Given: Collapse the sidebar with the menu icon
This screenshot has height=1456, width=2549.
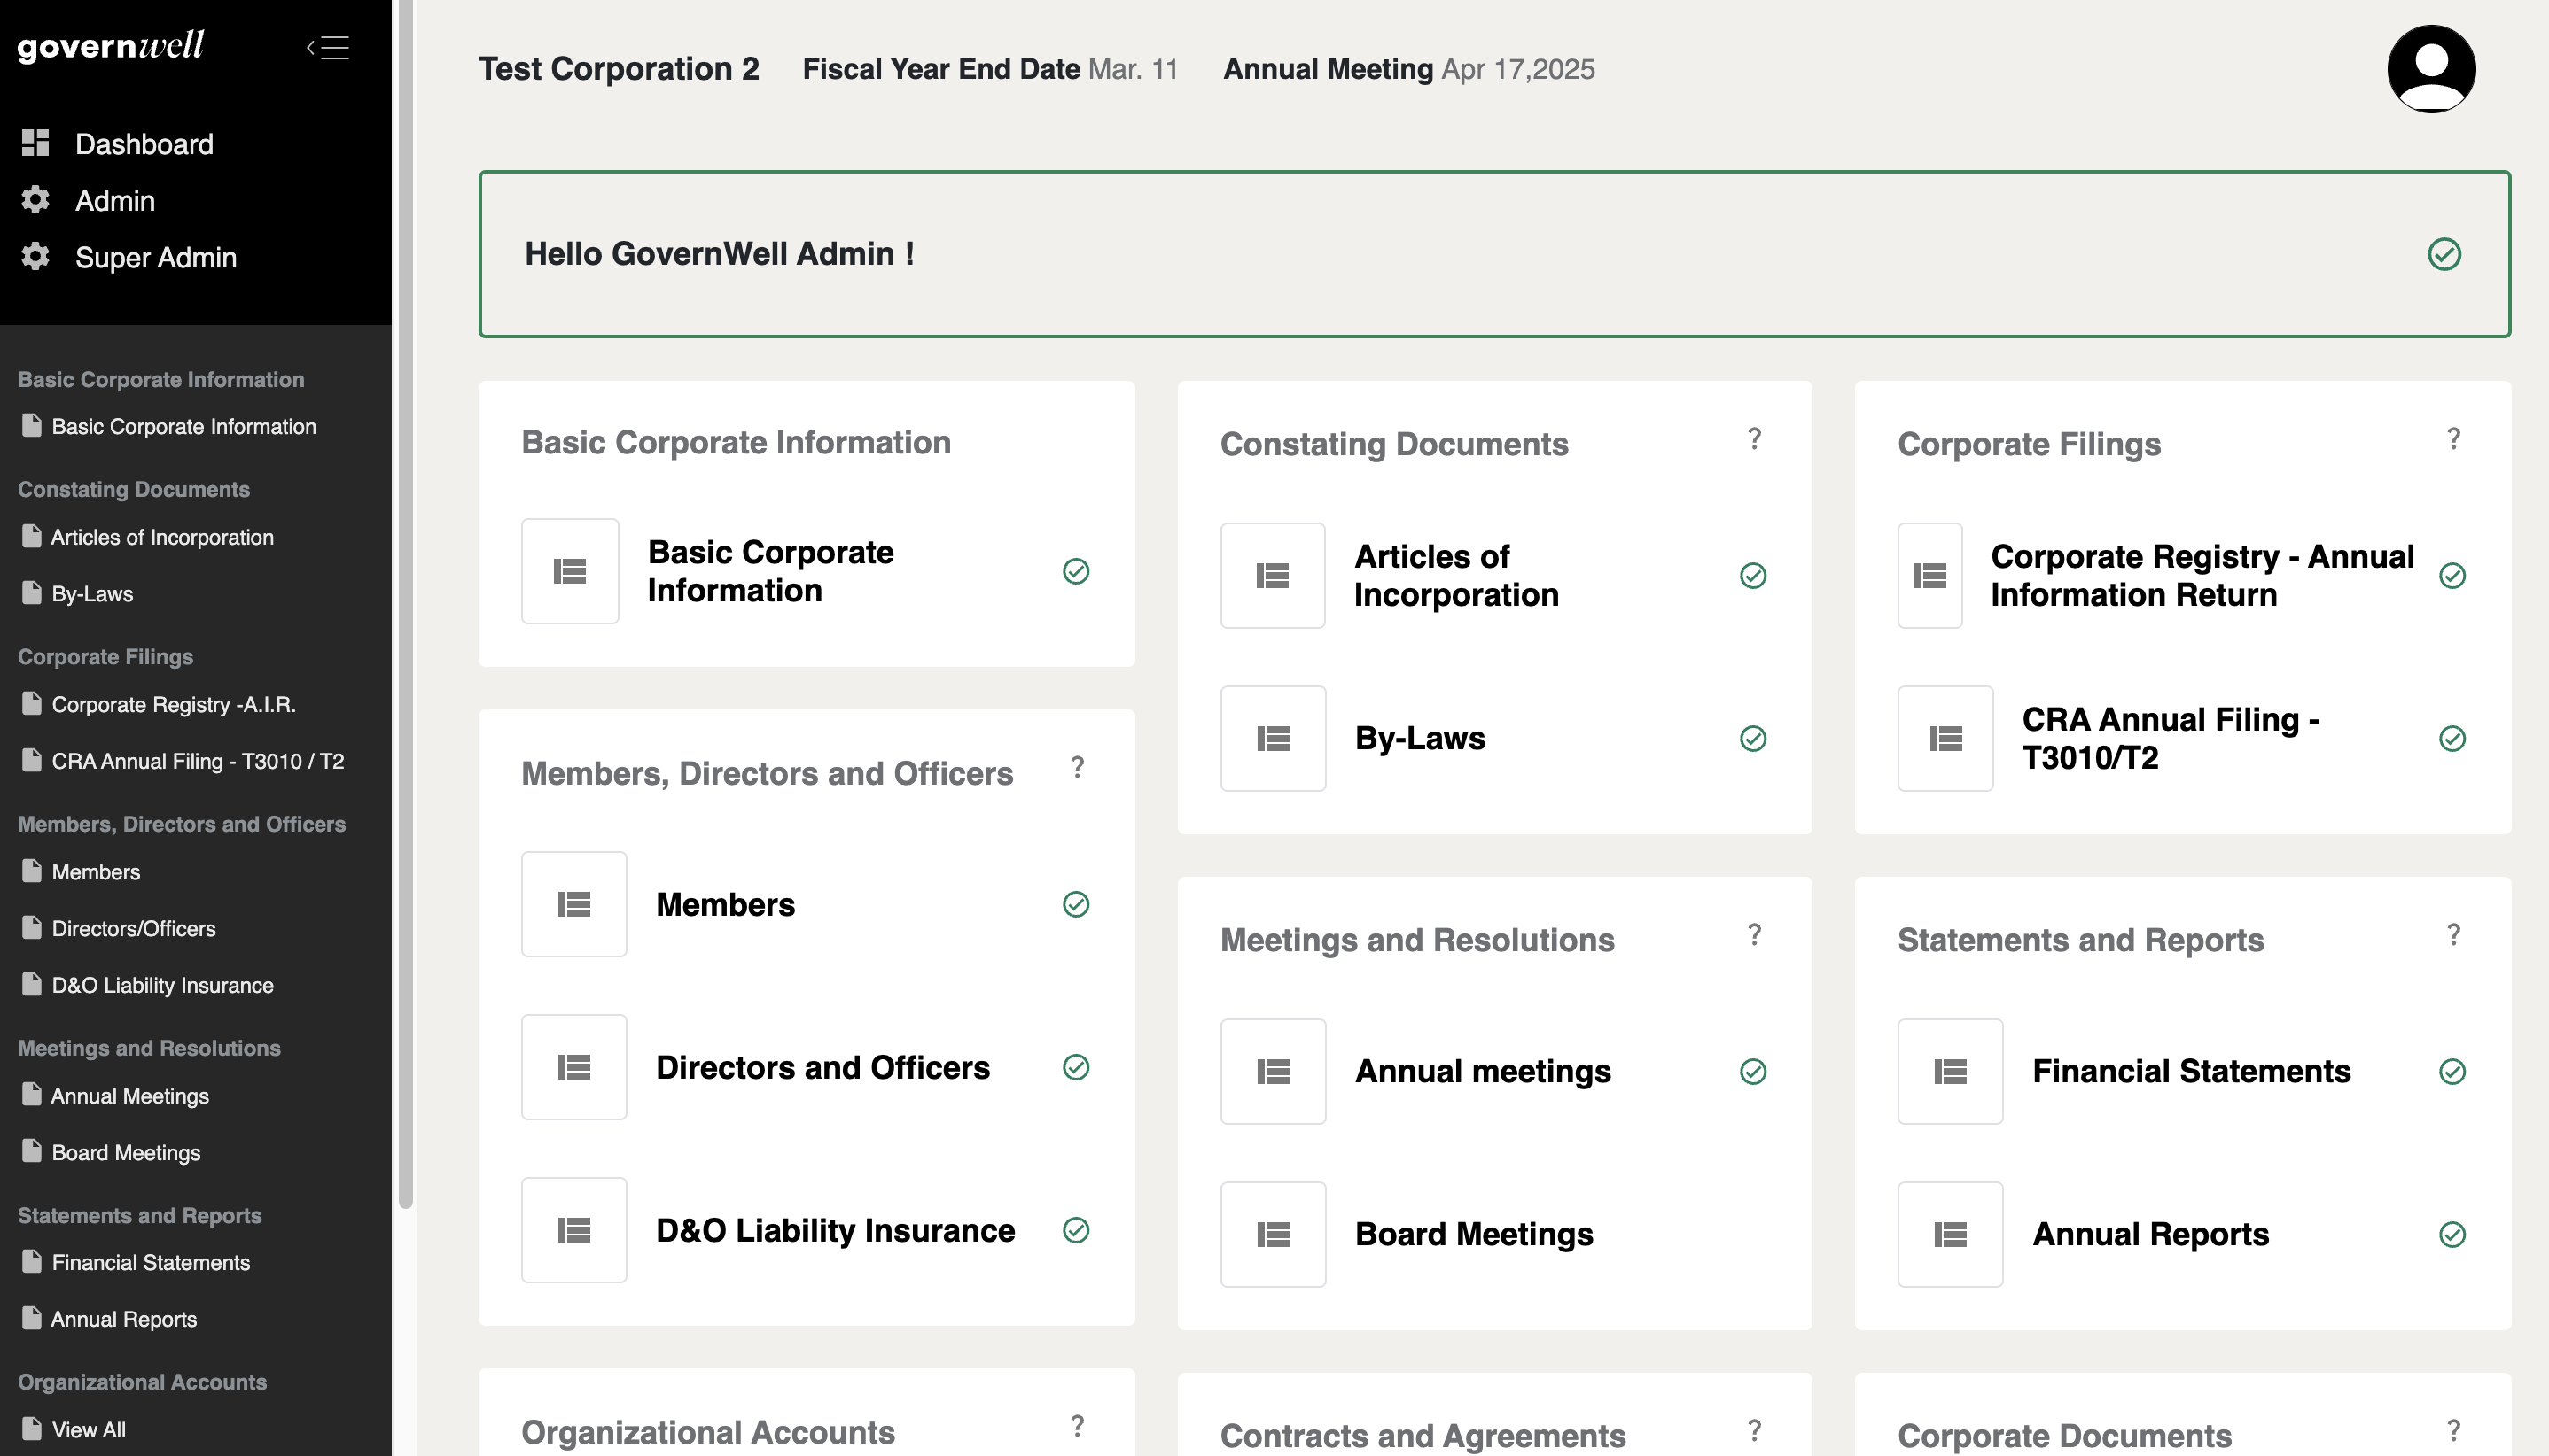Looking at the screenshot, I should click(328, 47).
